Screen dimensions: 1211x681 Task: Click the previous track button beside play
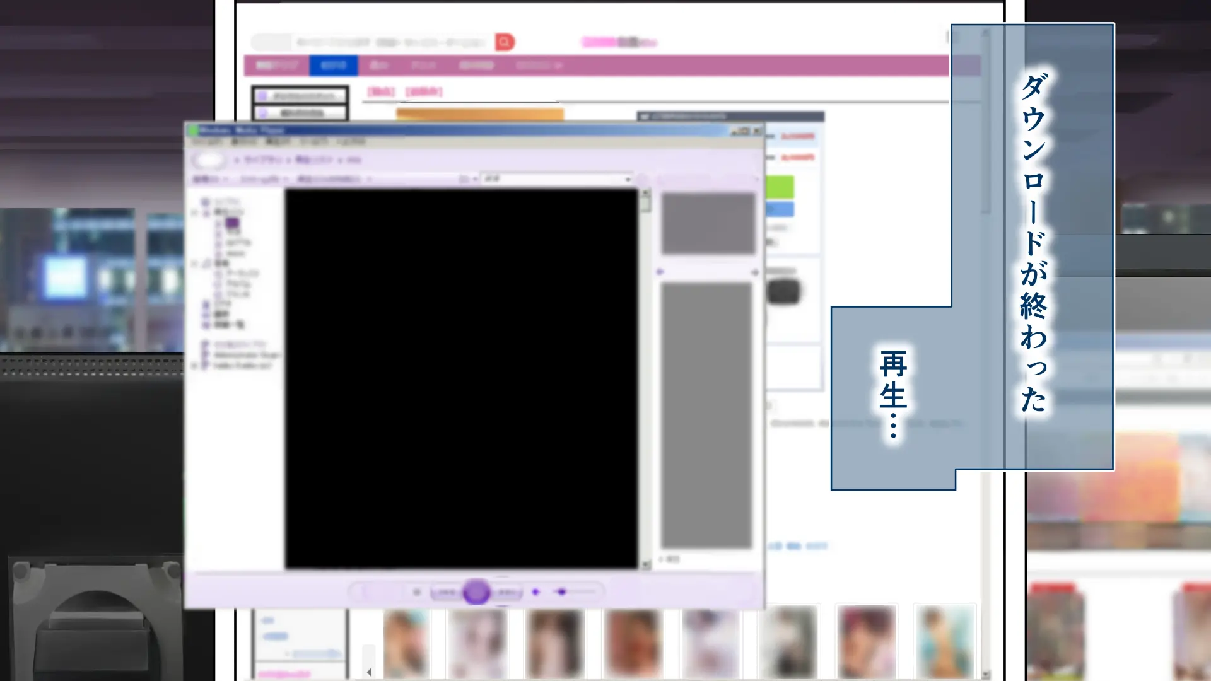pos(445,592)
